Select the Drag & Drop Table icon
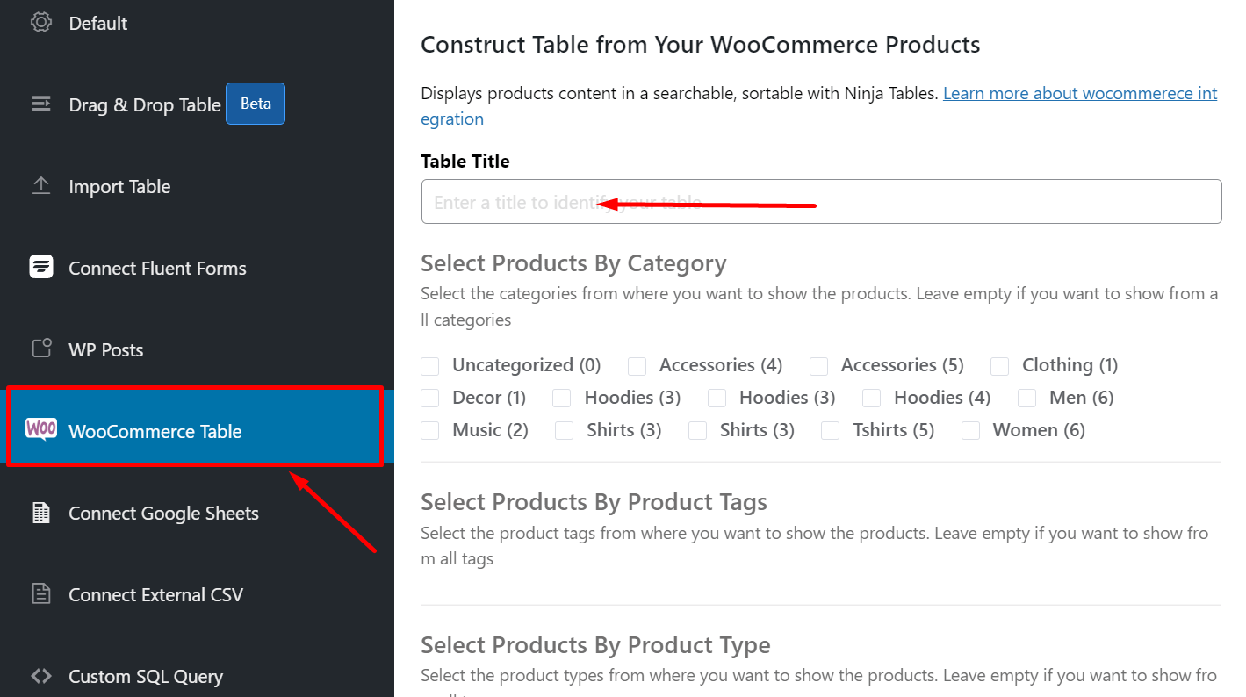Screen dimensions: 1246x697 40,104
